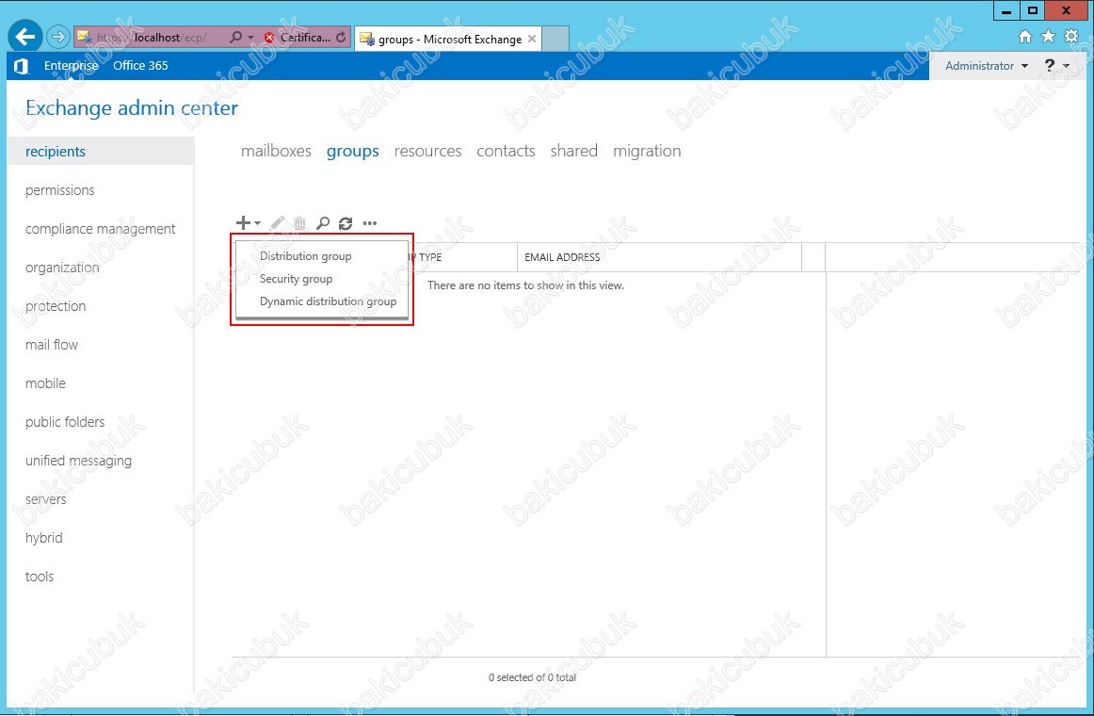1094x716 pixels.
Task: Open the more options ellipsis
Action: click(370, 223)
